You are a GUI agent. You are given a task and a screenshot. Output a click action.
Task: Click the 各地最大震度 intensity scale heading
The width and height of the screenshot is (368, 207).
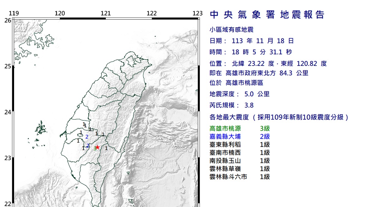point(279,117)
